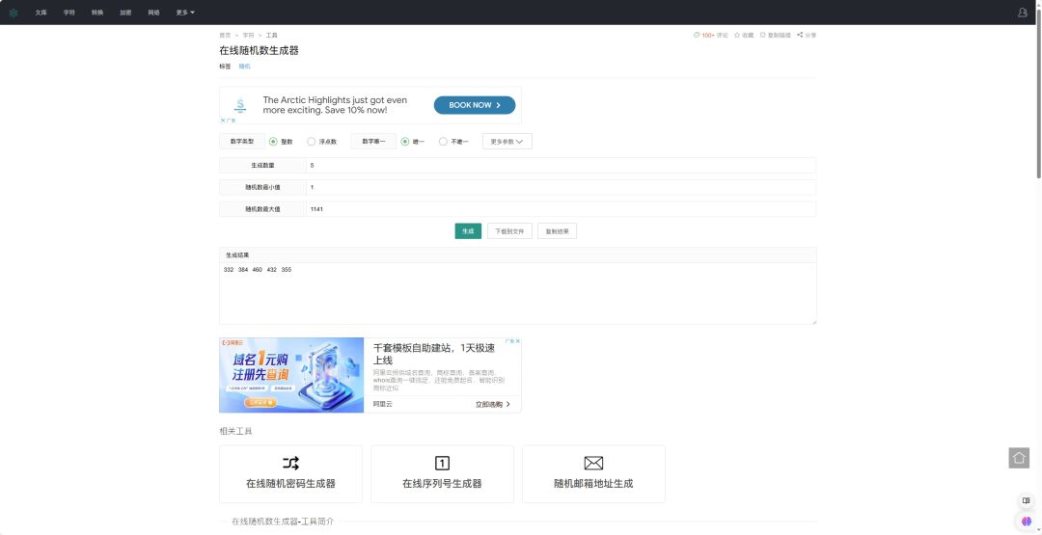
Task: Click the 随机数最大值 input field
Action: pos(561,209)
